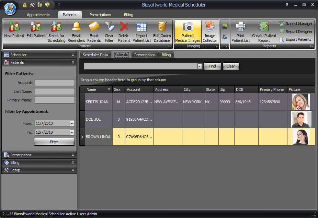Select the SERTIS JOAN name cell
The width and height of the screenshot is (318, 218).
coord(99,102)
